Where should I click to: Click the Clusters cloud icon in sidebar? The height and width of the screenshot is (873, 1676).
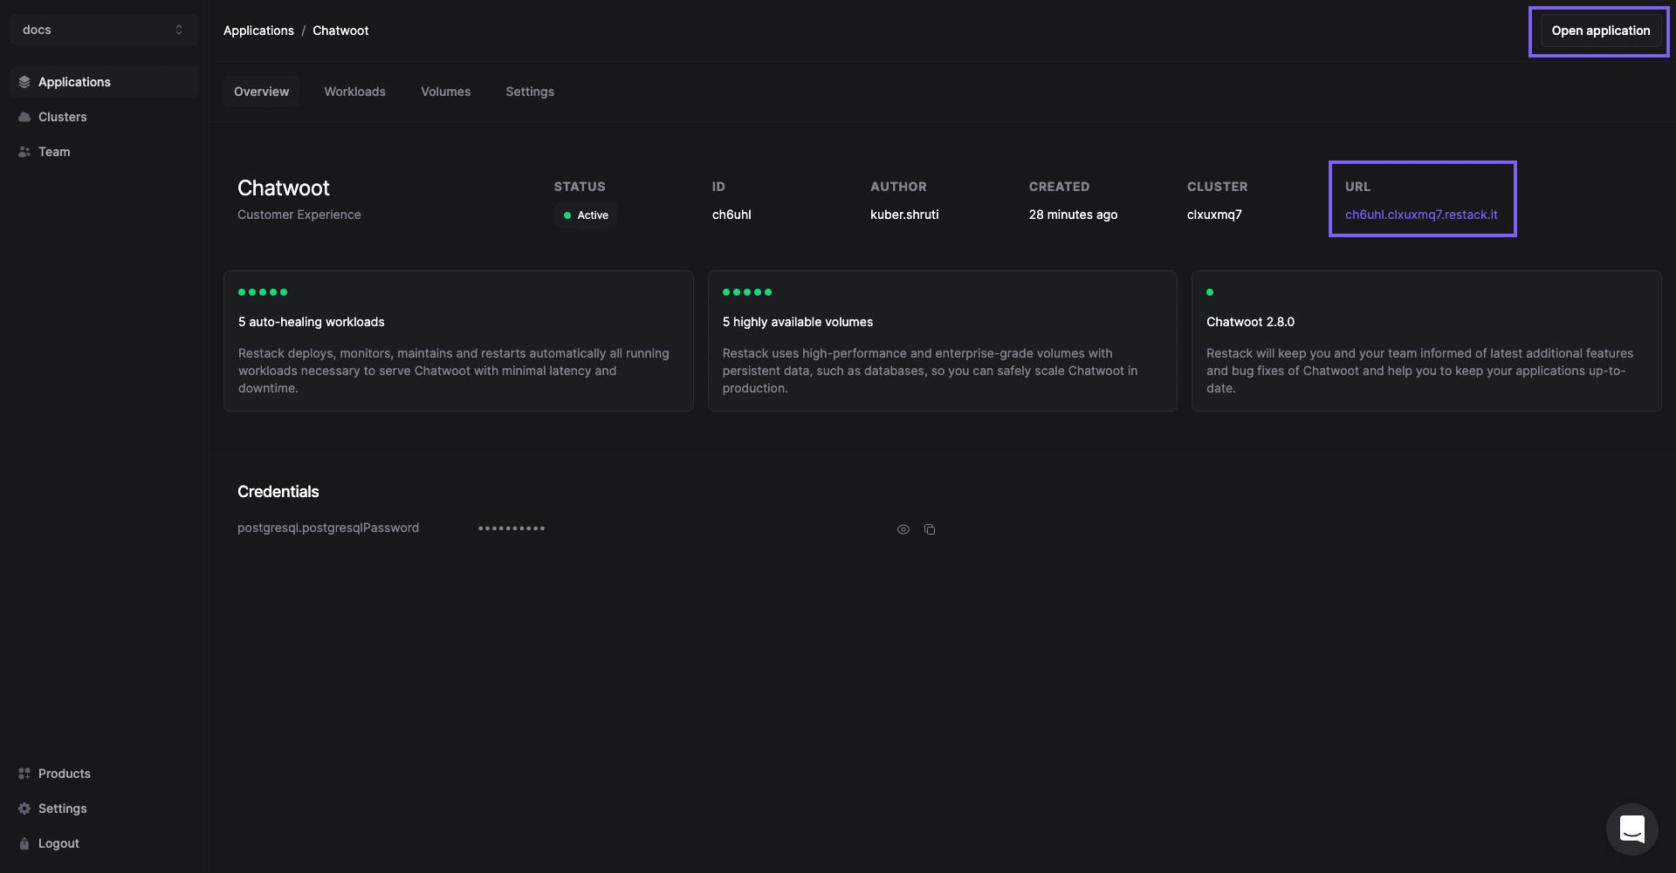[24, 117]
